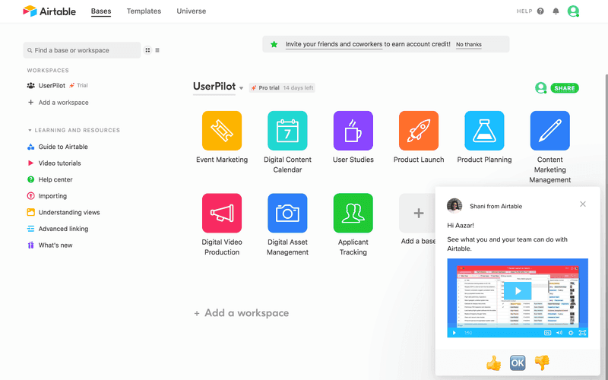This screenshot has width=608, height=380.
Task: Focus the Find a base or workspace field
Action: [82, 50]
